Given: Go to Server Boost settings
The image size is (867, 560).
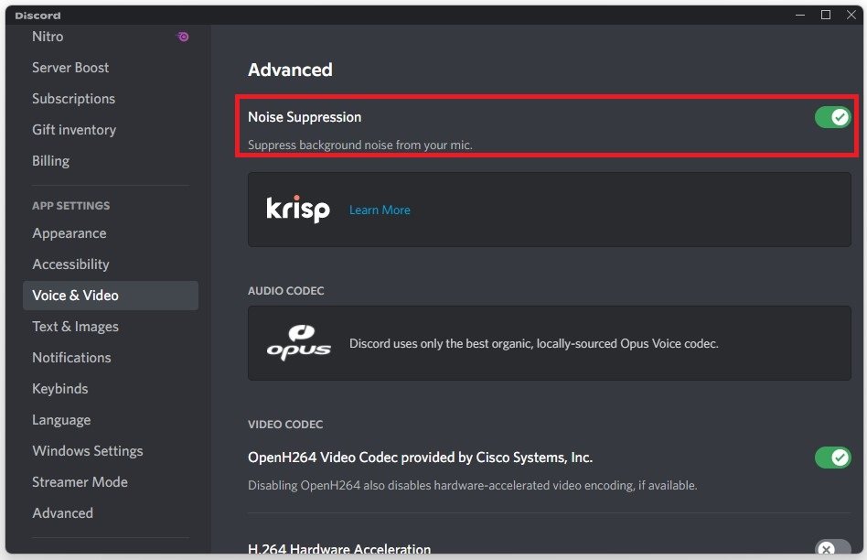Looking at the screenshot, I should (x=111, y=68).
